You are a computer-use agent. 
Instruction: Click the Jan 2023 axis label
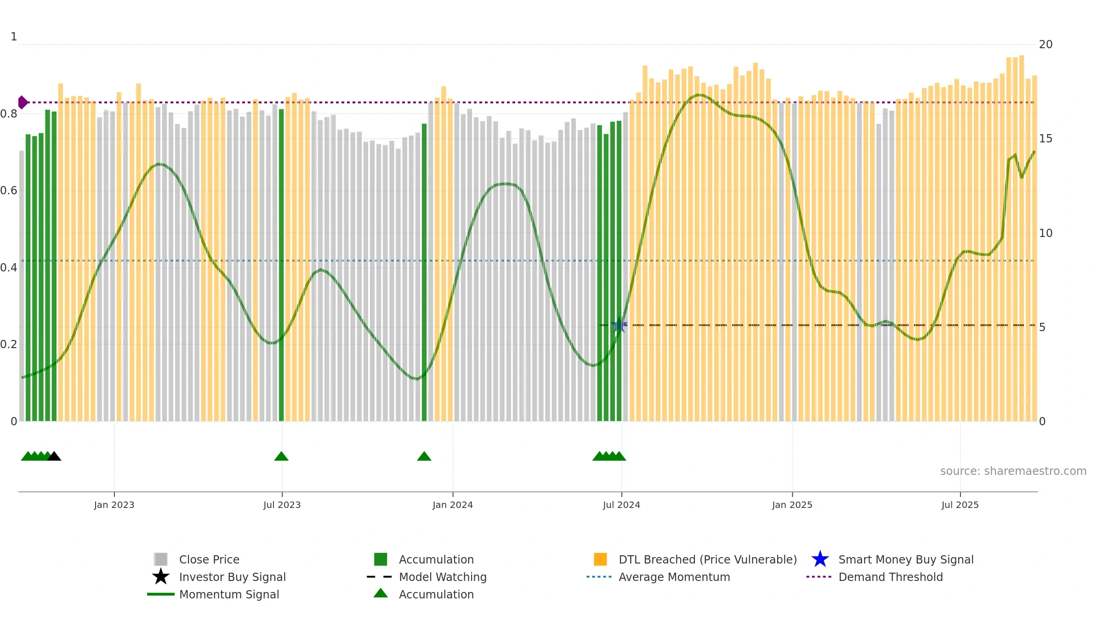tap(114, 505)
